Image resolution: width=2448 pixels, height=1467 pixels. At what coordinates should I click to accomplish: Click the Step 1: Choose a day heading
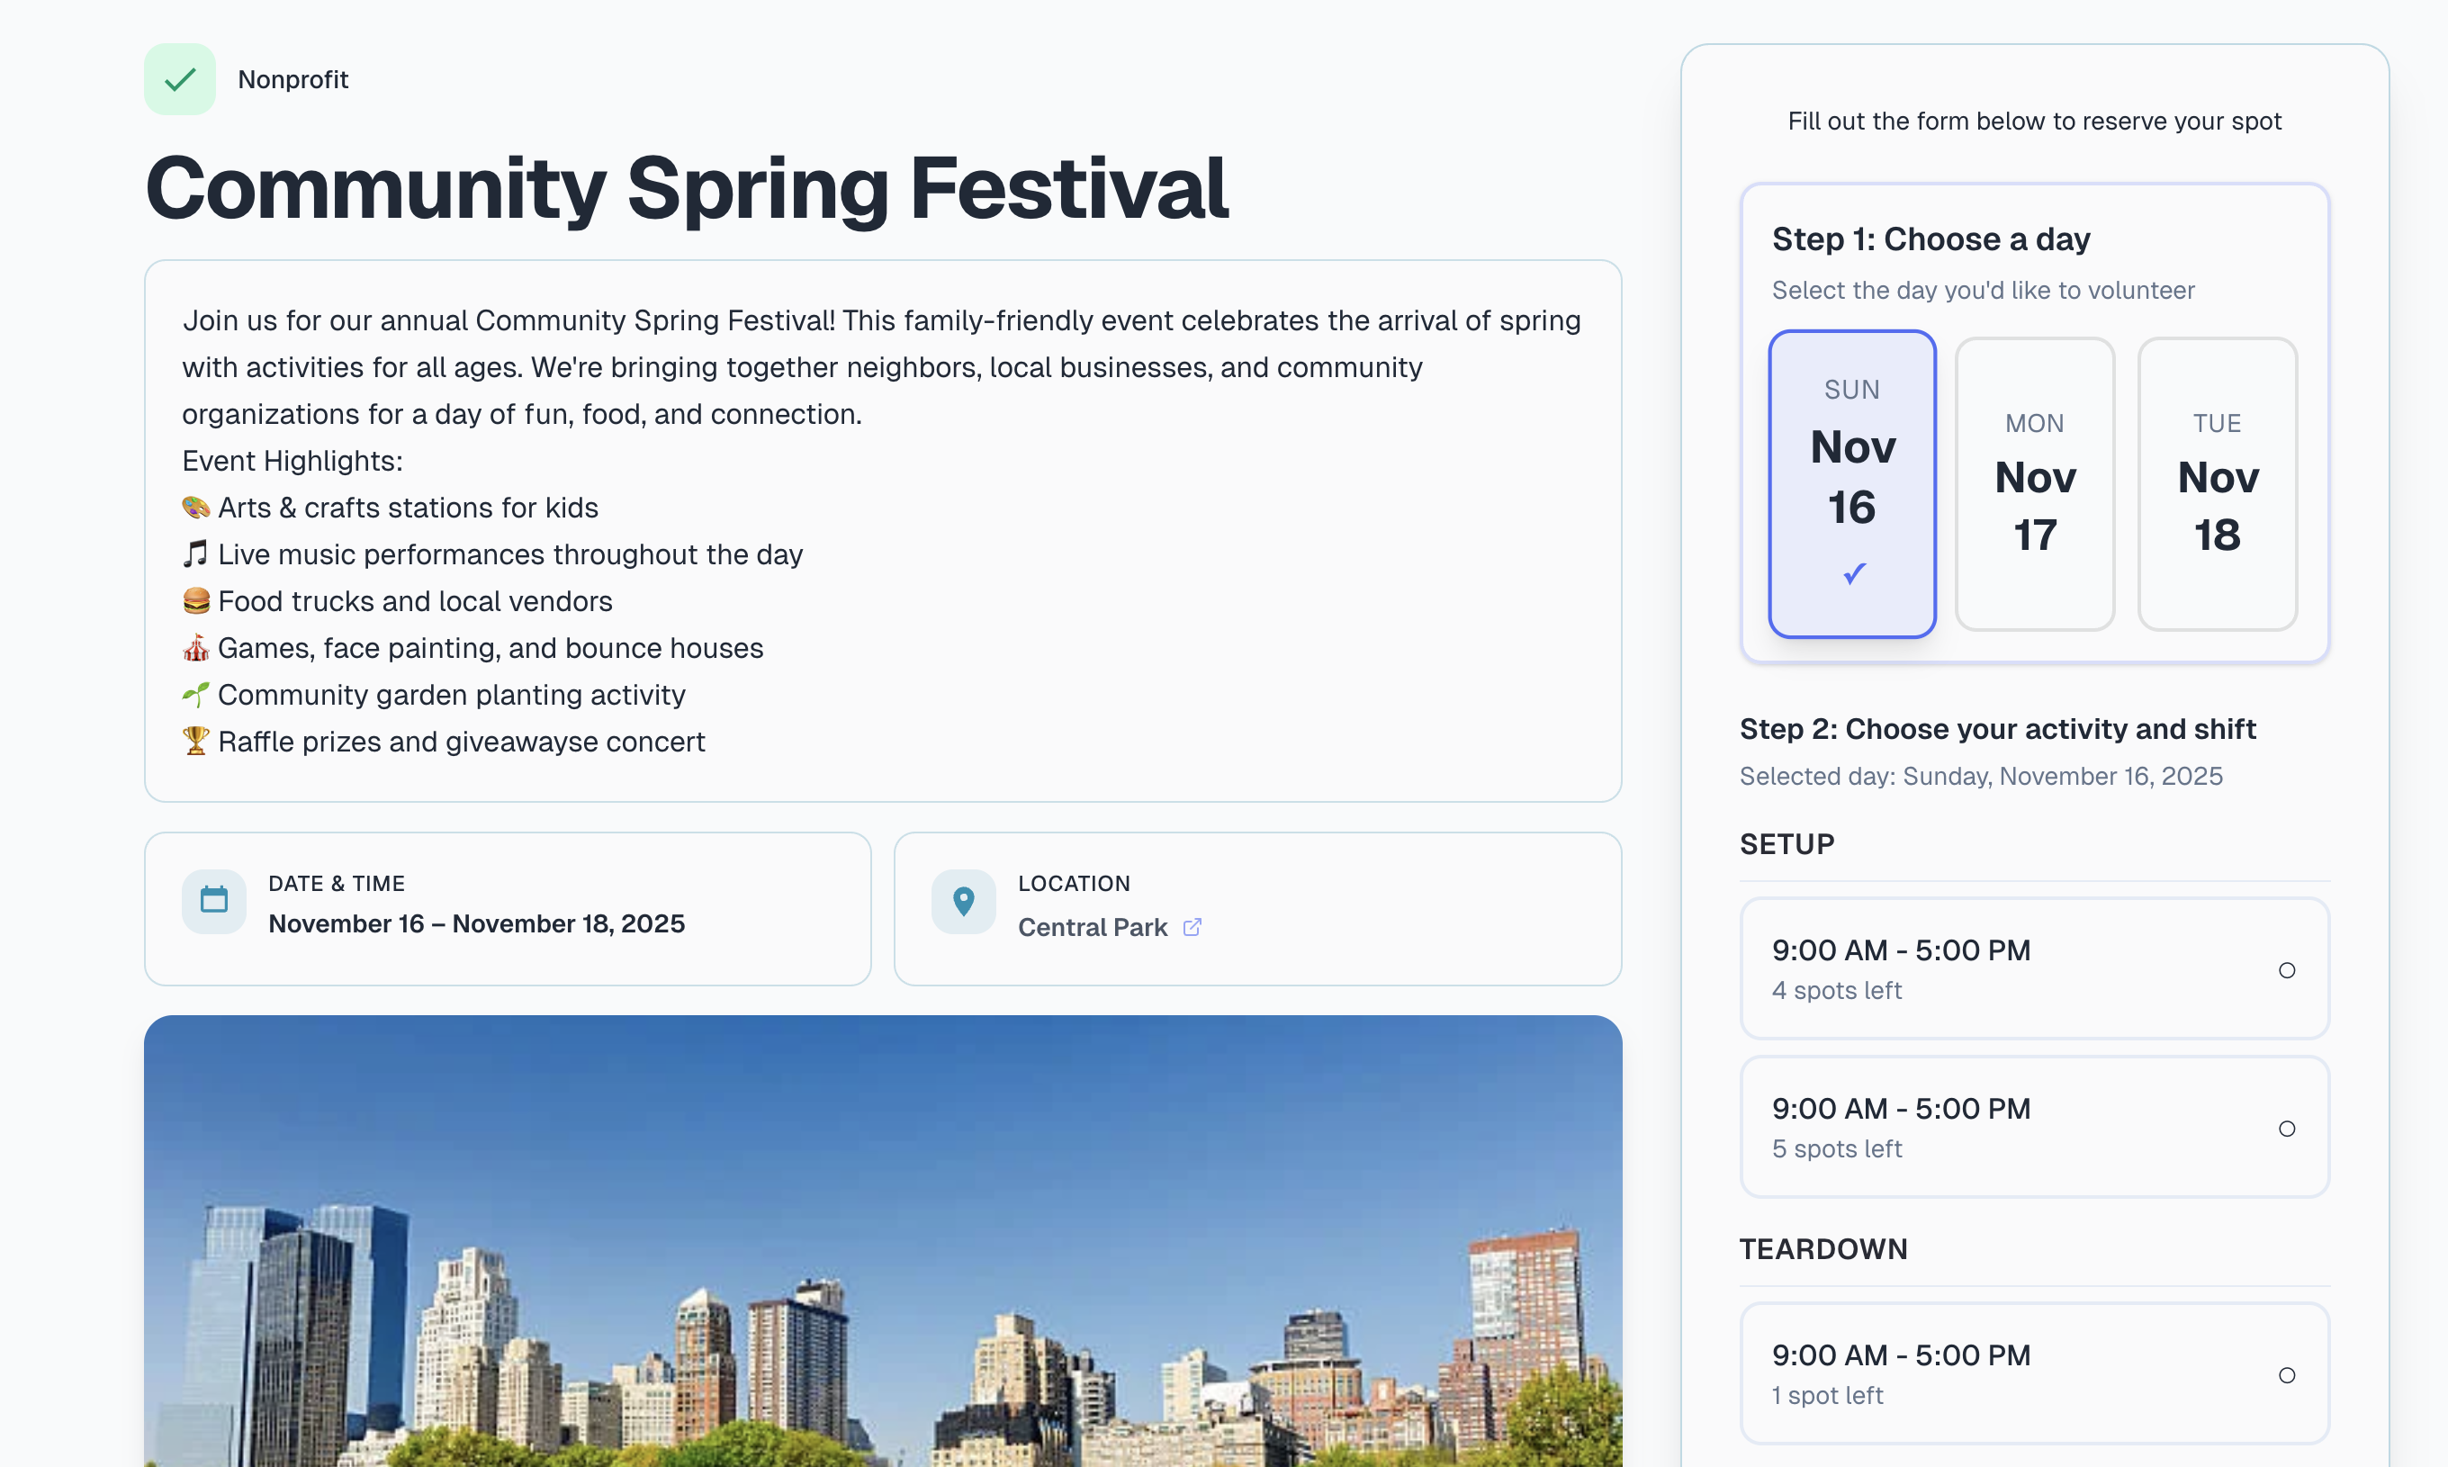coord(1930,238)
